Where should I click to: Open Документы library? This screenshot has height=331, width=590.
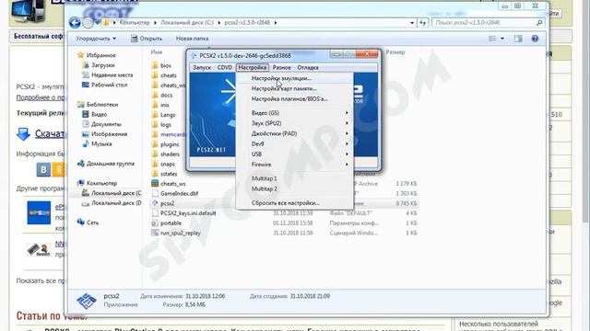[x=101, y=124]
